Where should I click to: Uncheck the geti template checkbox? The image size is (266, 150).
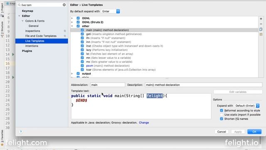point(82,34)
